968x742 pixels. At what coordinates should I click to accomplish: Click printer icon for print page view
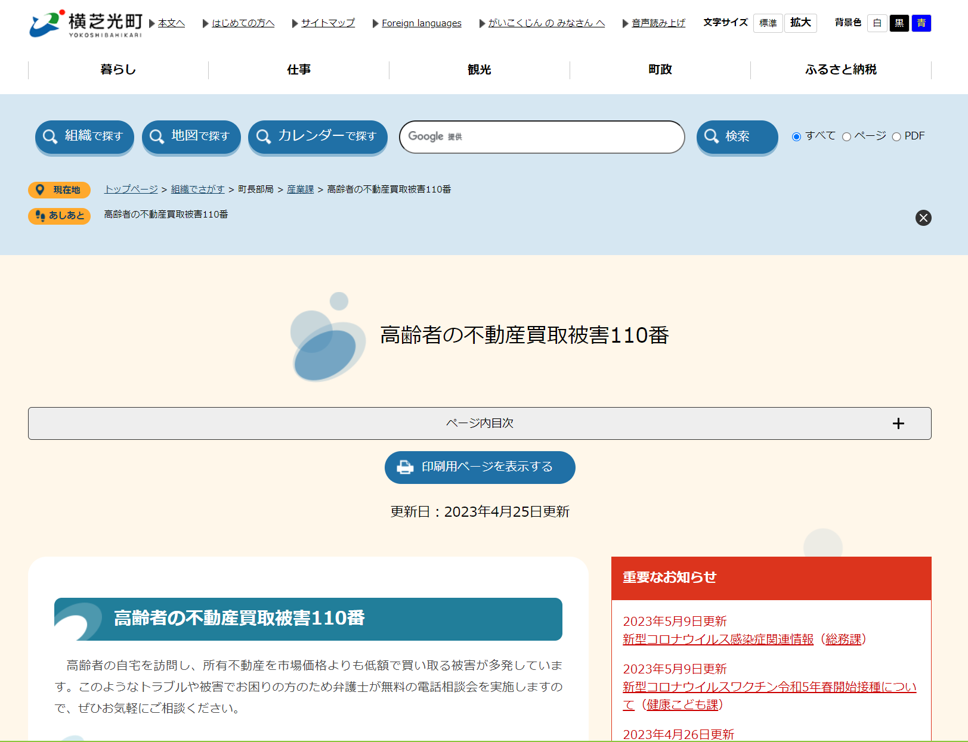click(x=405, y=467)
